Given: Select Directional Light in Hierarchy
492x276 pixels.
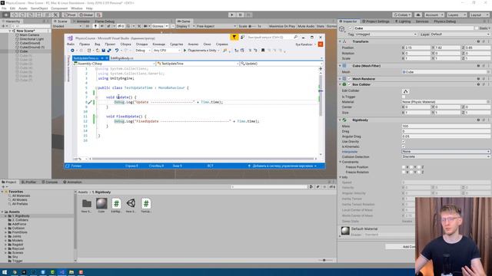Looking at the screenshot, I should pyautogui.click(x=32, y=39).
